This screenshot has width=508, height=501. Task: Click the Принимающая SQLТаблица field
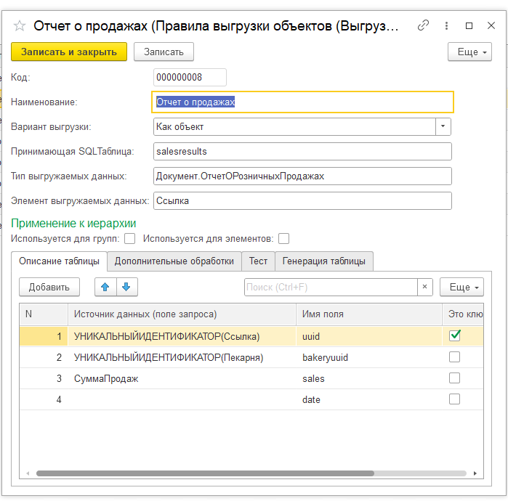click(x=302, y=152)
